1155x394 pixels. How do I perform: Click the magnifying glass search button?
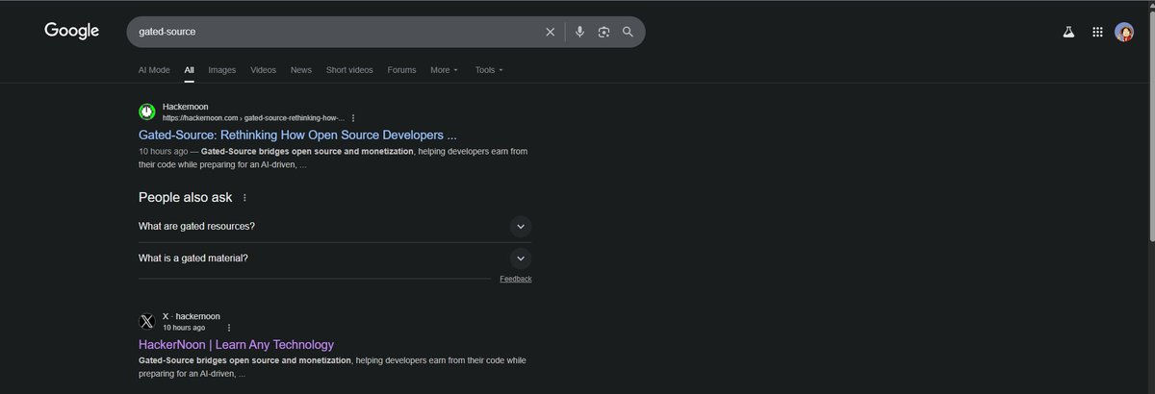point(628,32)
